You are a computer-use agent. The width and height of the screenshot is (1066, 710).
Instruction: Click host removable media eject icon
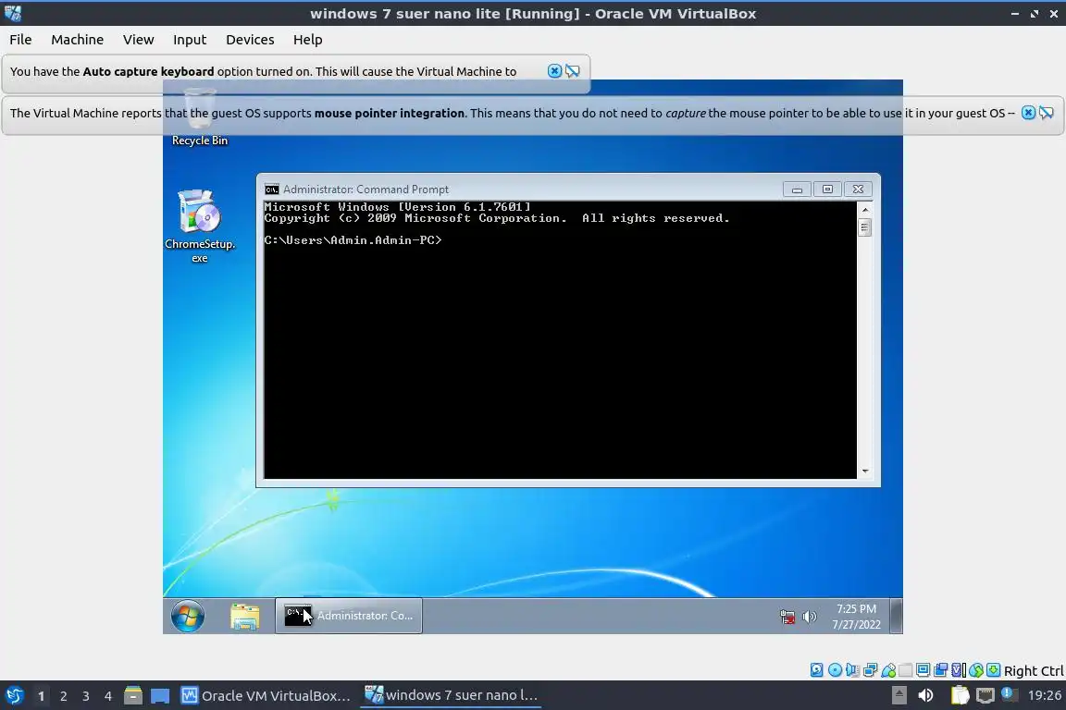pyautogui.click(x=899, y=695)
